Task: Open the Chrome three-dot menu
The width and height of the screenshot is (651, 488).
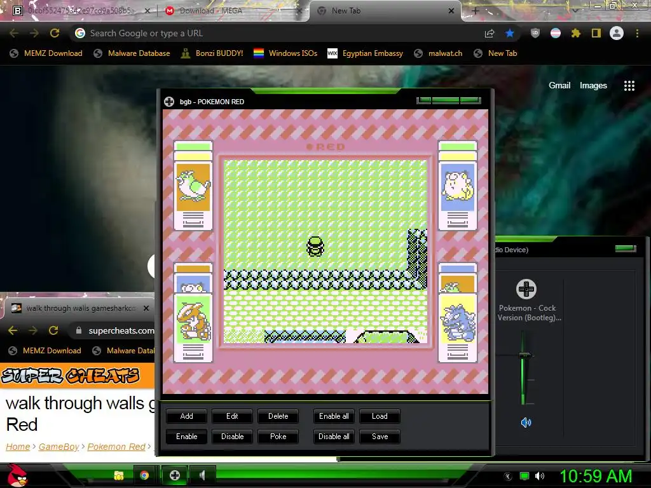Action: [637, 33]
